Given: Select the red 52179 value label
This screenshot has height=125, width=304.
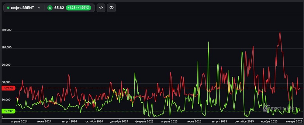Looking at the screenshot, I should click(x=8, y=88).
